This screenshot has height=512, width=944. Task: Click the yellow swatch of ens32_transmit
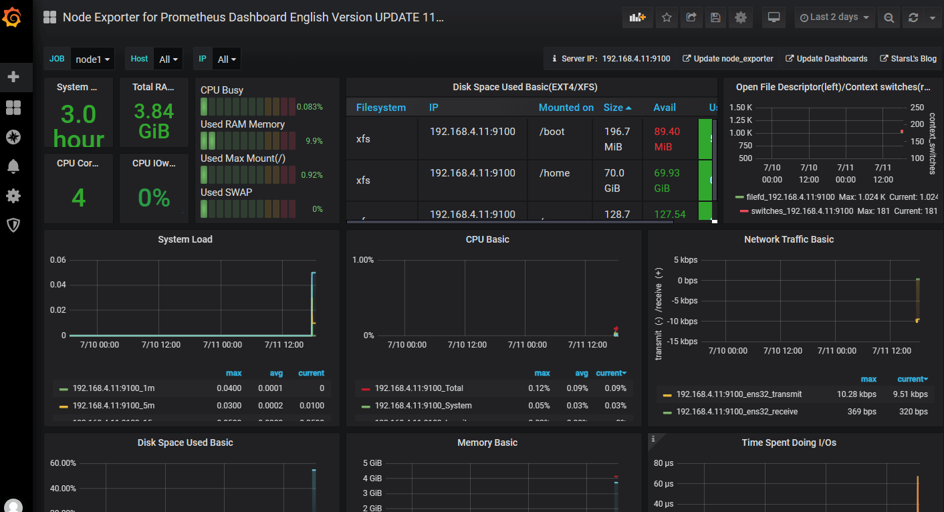(667, 395)
